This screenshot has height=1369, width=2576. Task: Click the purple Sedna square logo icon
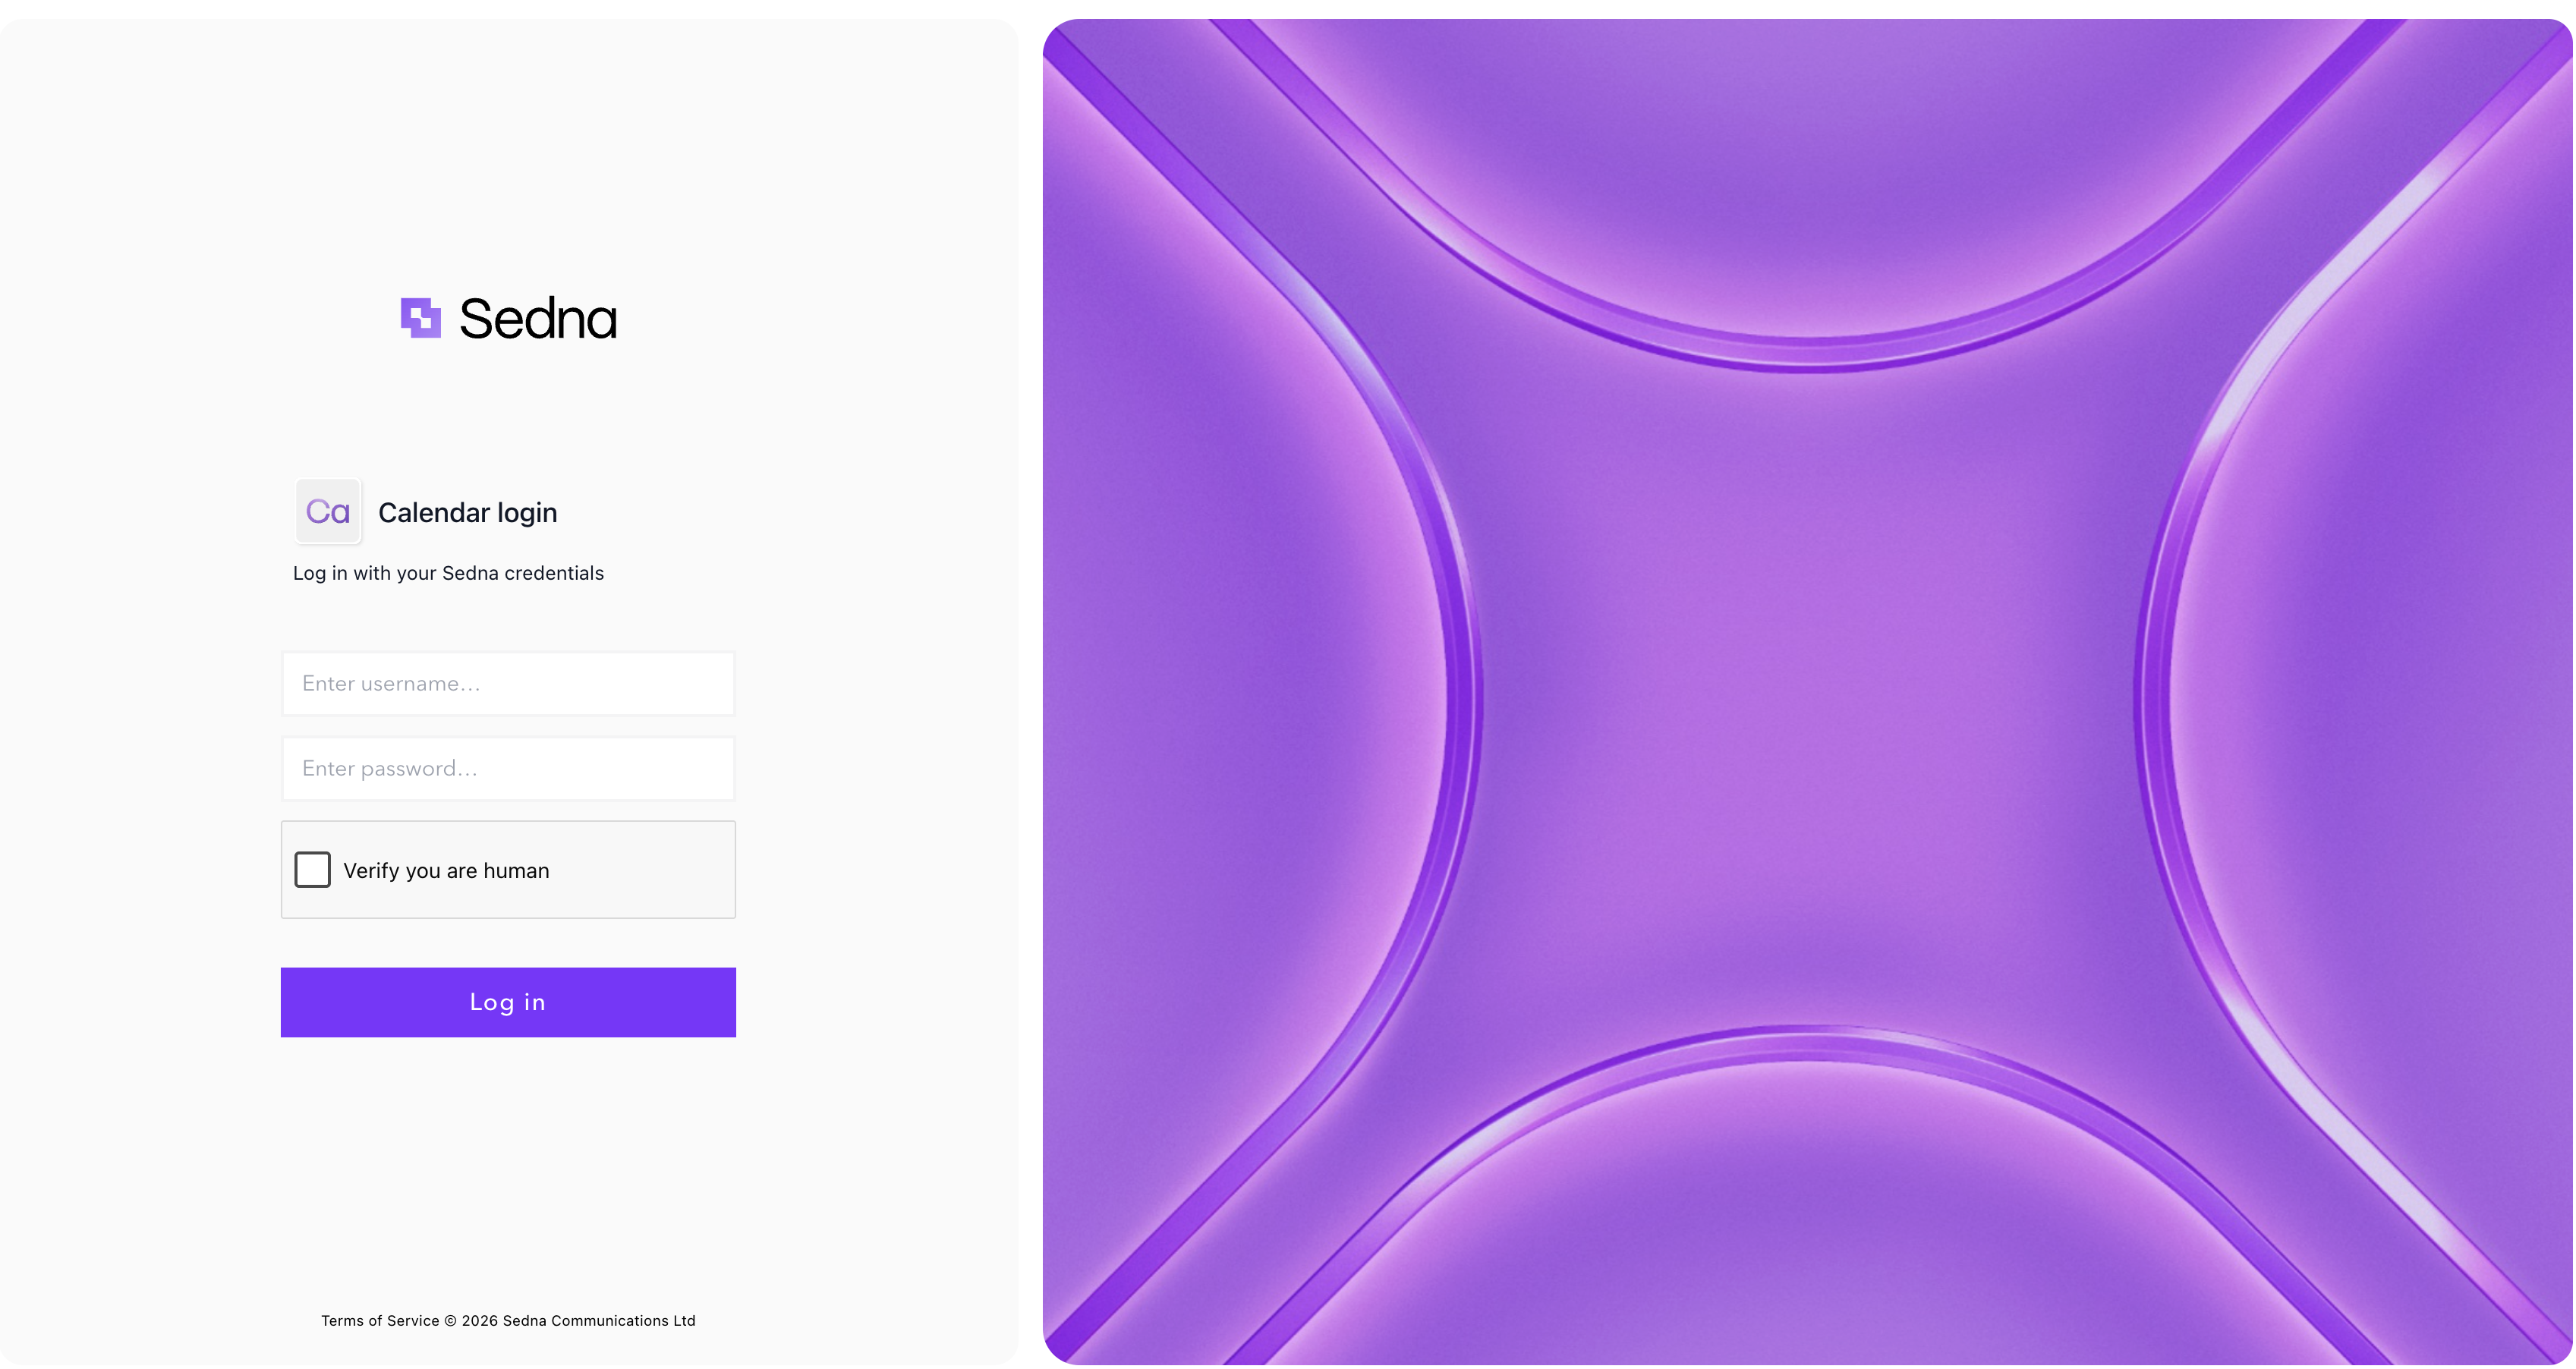coord(421,318)
